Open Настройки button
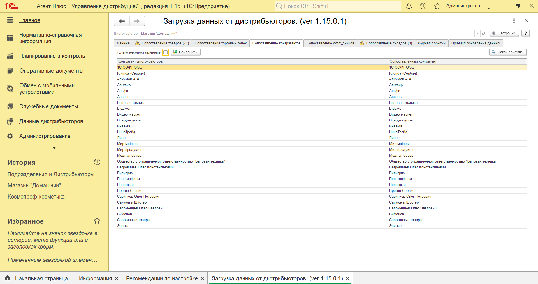 (504, 33)
